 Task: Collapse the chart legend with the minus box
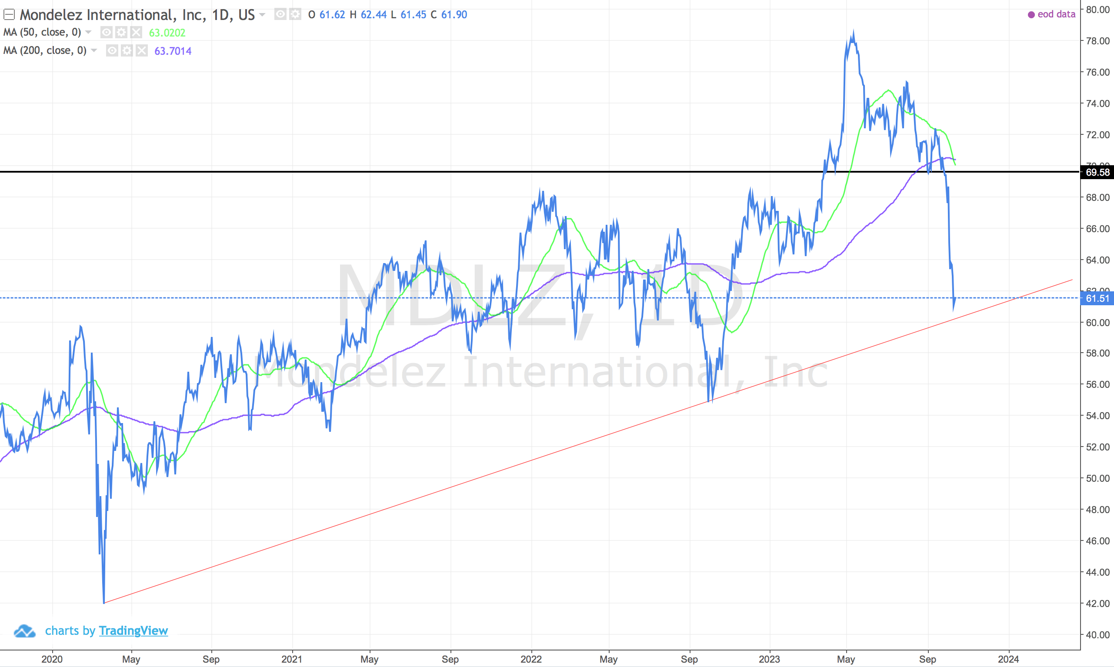[9, 15]
